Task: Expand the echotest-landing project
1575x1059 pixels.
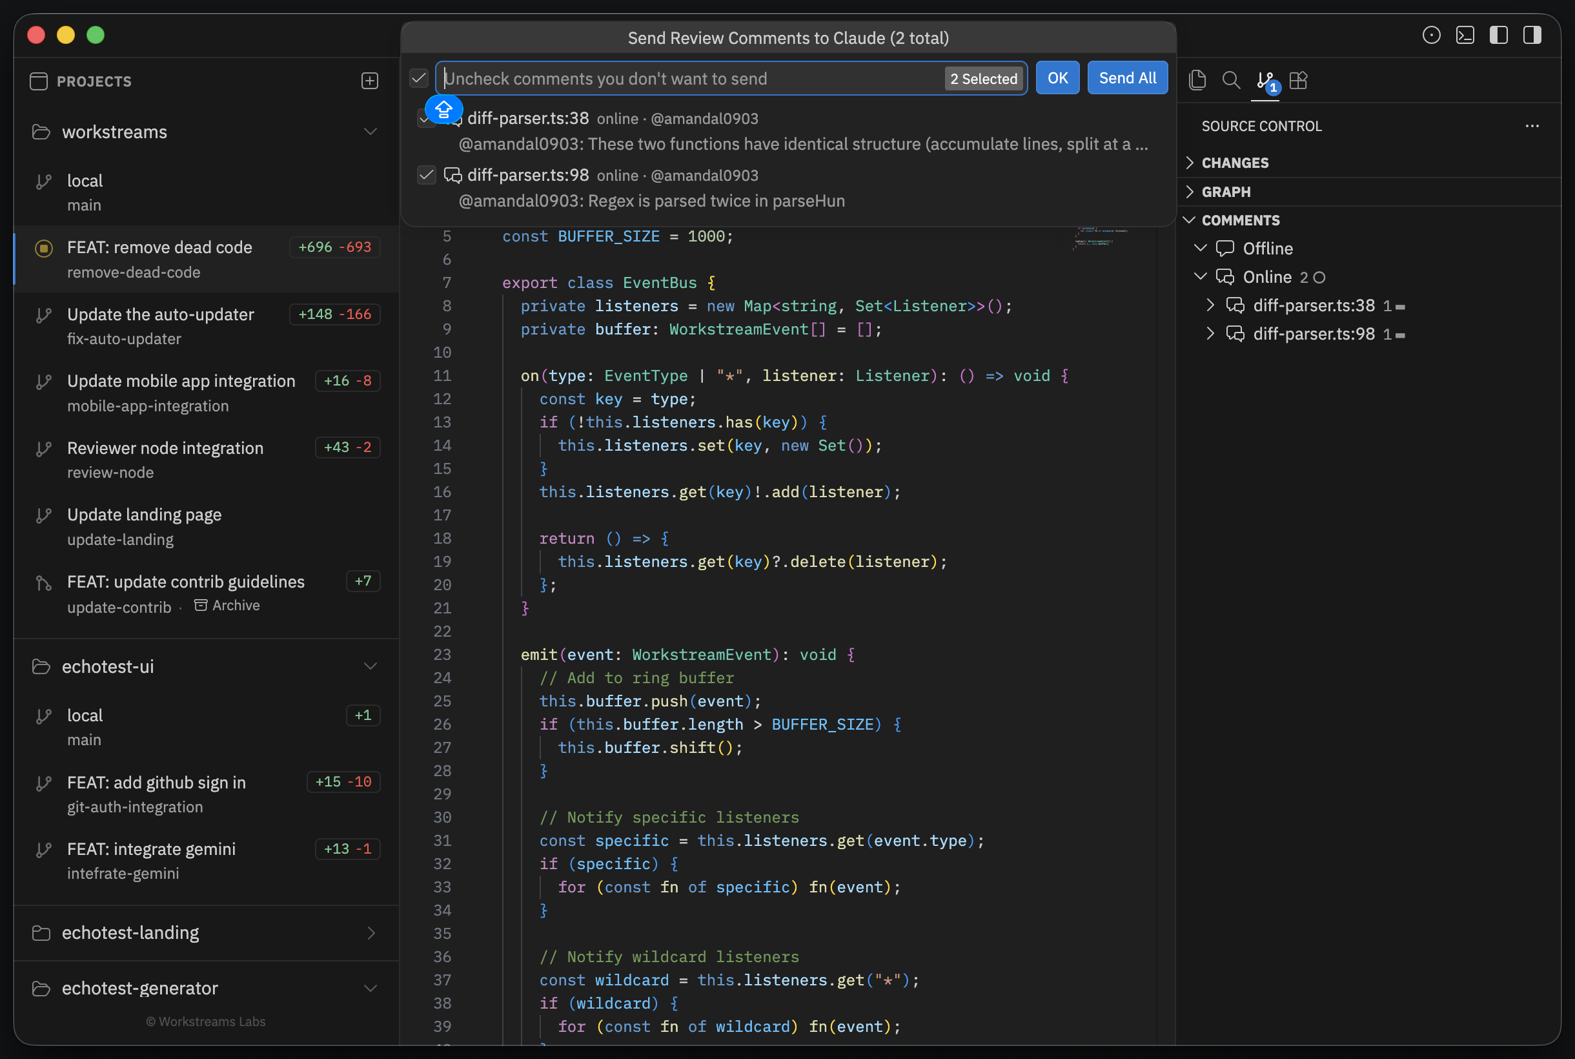Action: pos(370,932)
